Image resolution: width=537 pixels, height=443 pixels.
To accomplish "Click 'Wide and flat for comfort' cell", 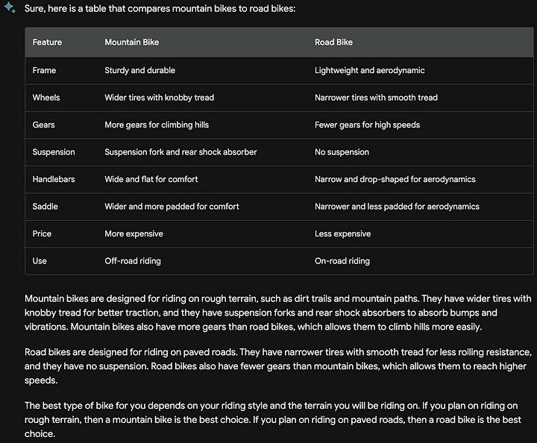I will click(151, 179).
